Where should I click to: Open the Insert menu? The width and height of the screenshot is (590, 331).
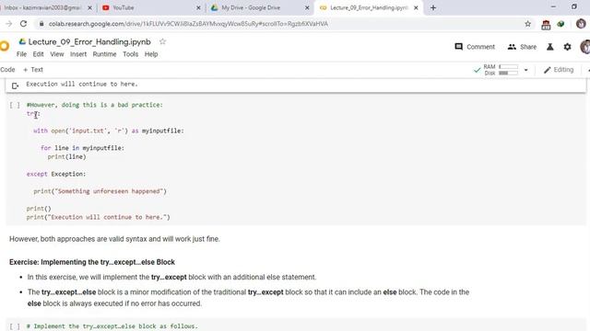click(x=78, y=54)
